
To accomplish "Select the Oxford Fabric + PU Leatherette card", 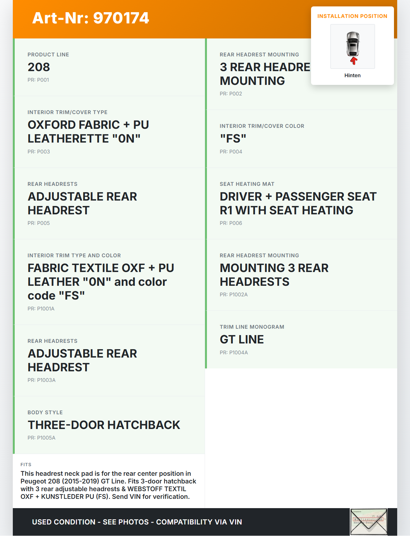I will pyautogui.click(x=109, y=132).
